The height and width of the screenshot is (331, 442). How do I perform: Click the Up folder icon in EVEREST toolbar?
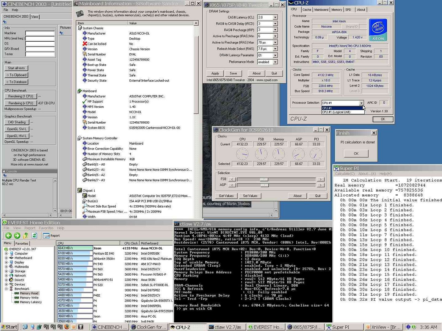click(26, 235)
